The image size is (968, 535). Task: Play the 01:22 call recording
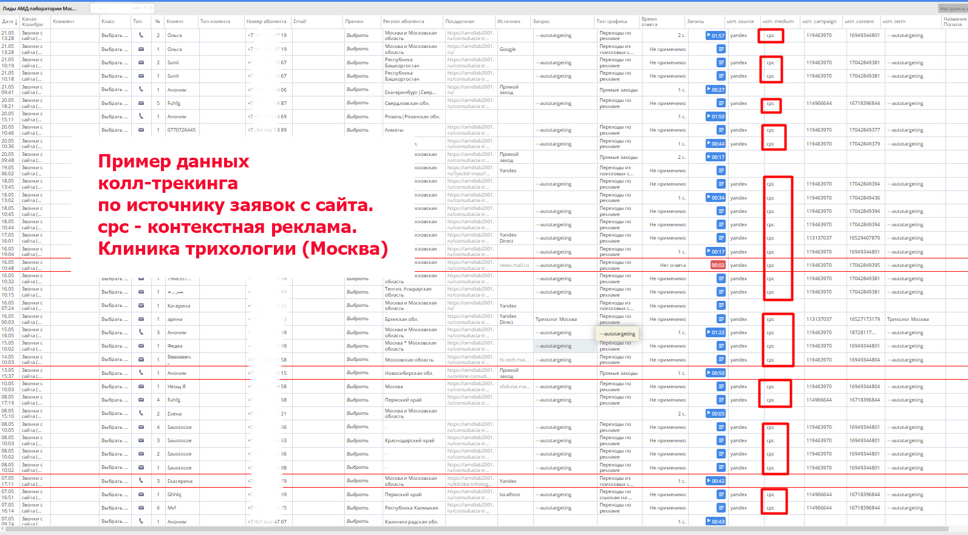point(715,332)
